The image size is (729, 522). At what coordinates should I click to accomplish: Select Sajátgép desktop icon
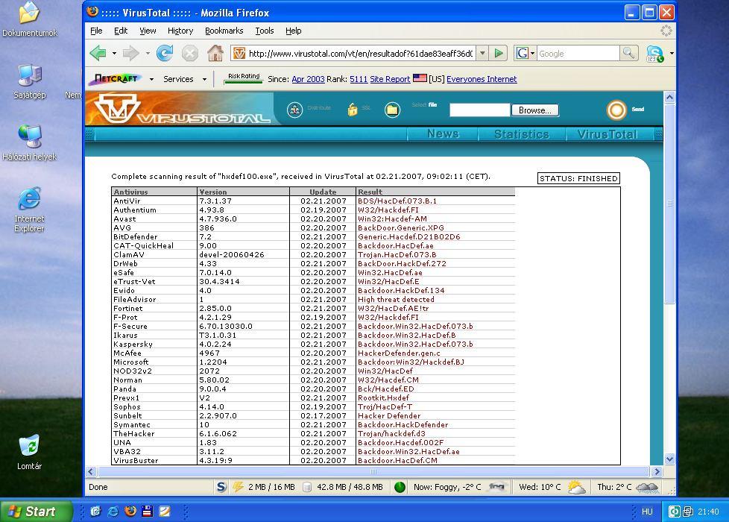[29, 81]
